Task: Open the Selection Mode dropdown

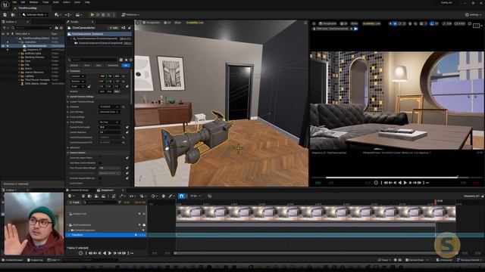Action: [35, 14]
